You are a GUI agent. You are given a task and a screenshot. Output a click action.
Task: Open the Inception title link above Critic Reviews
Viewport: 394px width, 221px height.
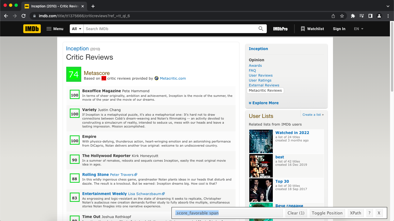click(77, 48)
